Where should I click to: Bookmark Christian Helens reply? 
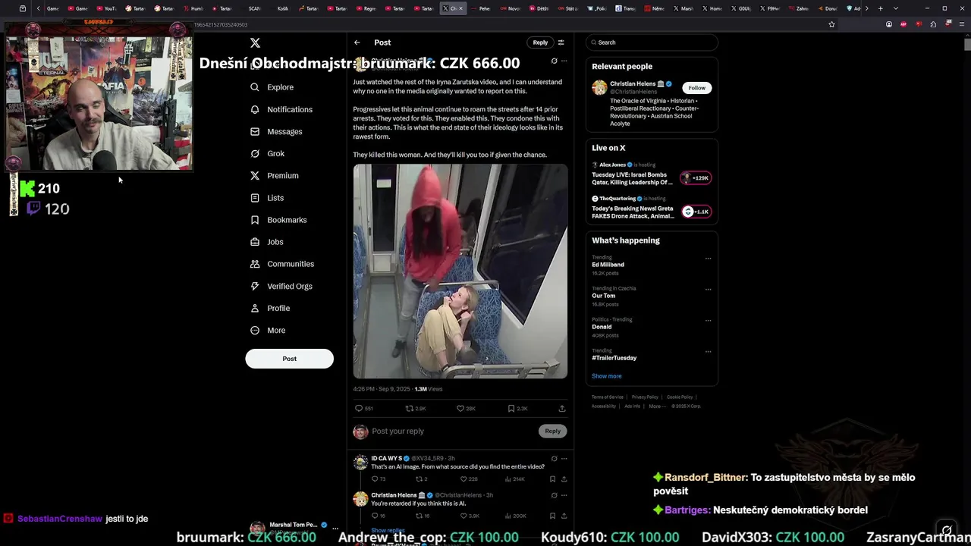coord(552,516)
